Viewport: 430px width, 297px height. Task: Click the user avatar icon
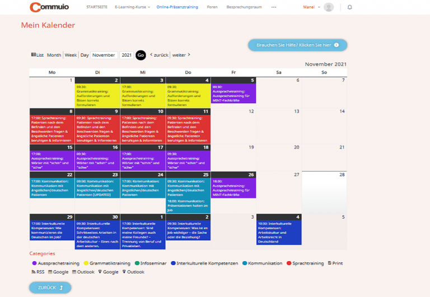329,7
